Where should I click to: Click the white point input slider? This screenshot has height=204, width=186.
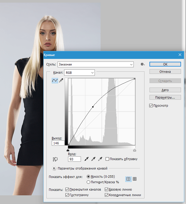[x=135, y=150]
